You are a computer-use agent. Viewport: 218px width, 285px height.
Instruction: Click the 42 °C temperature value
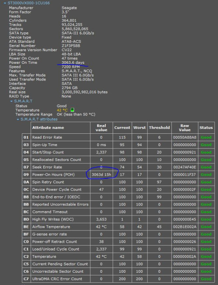click(62, 110)
